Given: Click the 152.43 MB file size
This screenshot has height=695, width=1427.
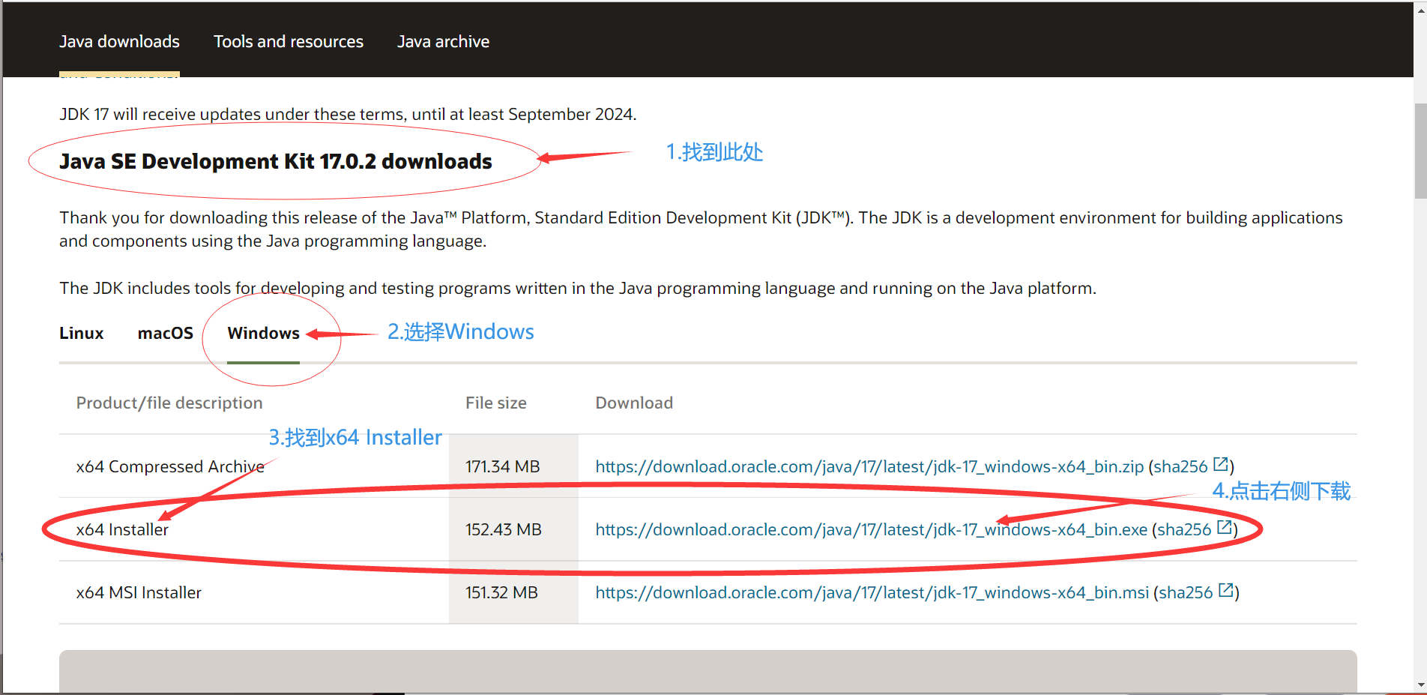Looking at the screenshot, I should tap(503, 529).
